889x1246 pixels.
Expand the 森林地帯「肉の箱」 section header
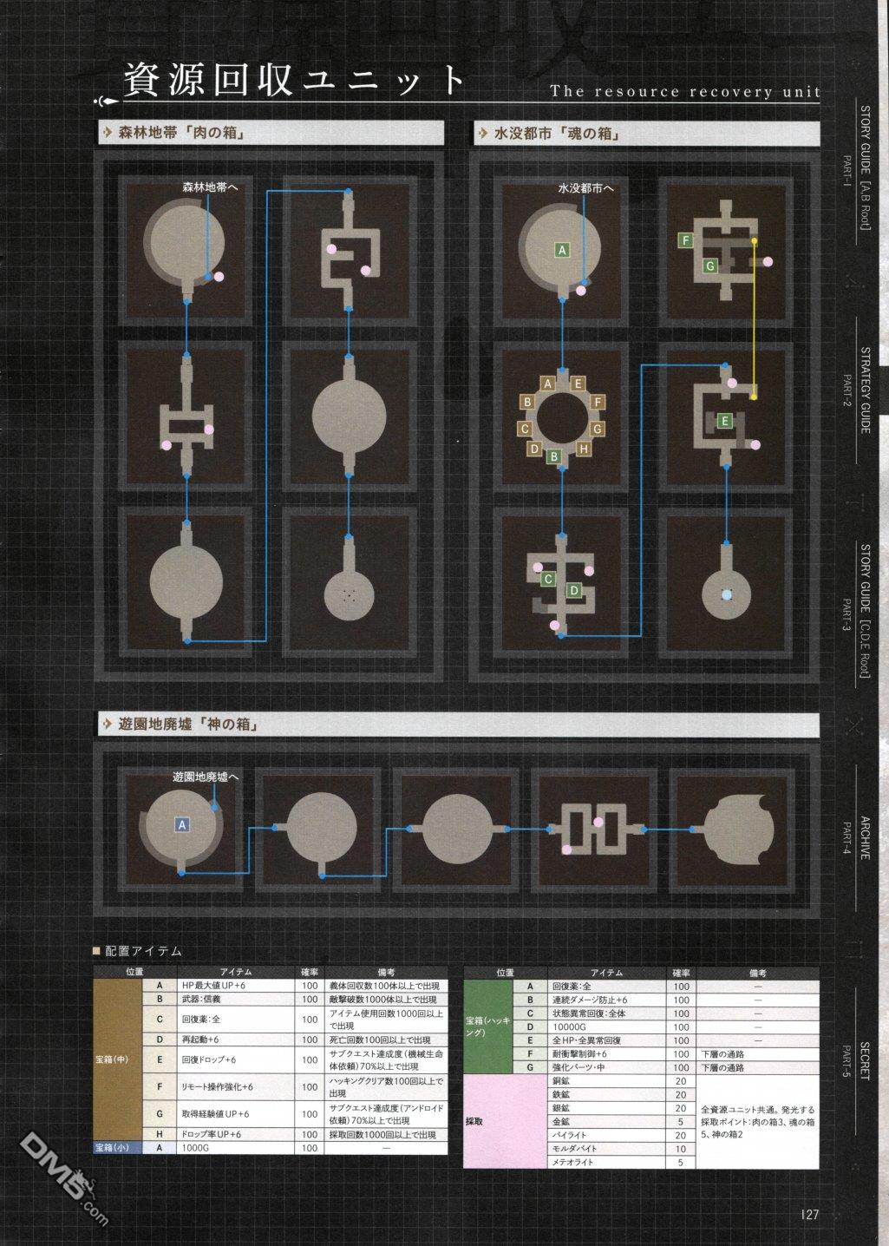(270, 133)
